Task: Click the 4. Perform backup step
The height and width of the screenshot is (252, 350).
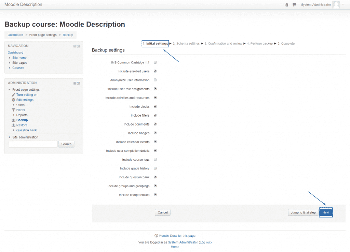Action: 260,44
